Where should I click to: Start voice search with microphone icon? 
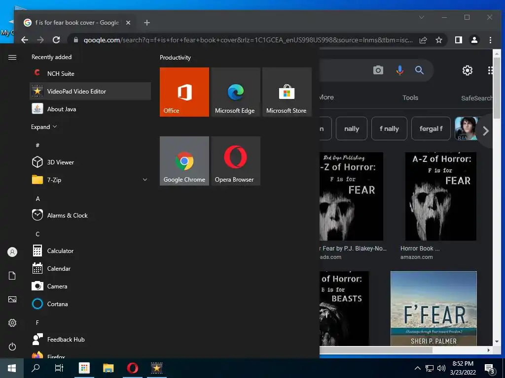(399, 70)
